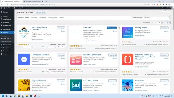The height and width of the screenshot is (98, 174).
Task: Switch to the Популярные tab
Action: 42,17
